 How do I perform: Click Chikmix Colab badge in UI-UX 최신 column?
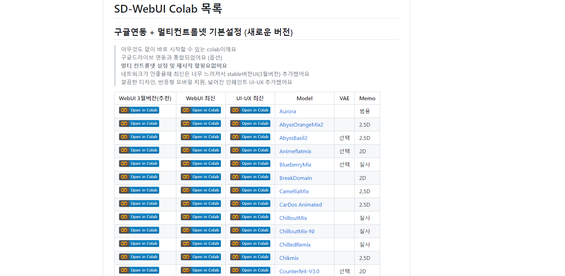click(x=250, y=257)
